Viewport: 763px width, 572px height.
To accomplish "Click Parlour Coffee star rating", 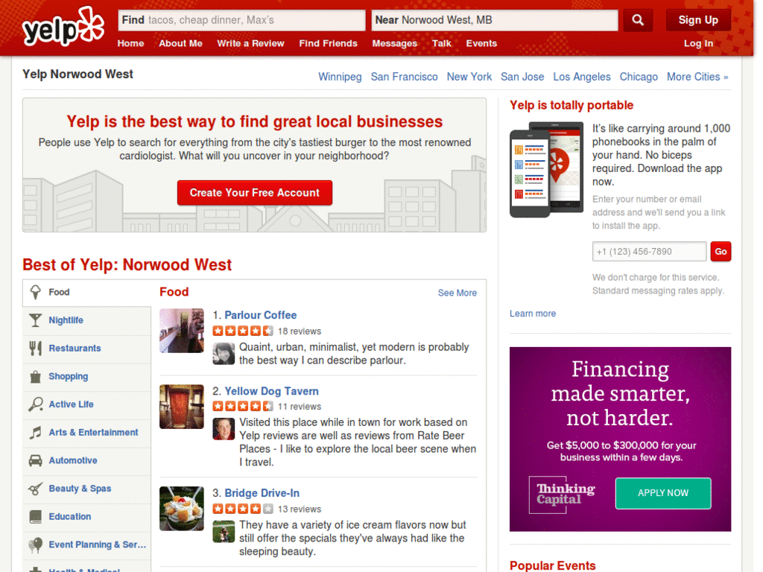I will coord(243,331).
